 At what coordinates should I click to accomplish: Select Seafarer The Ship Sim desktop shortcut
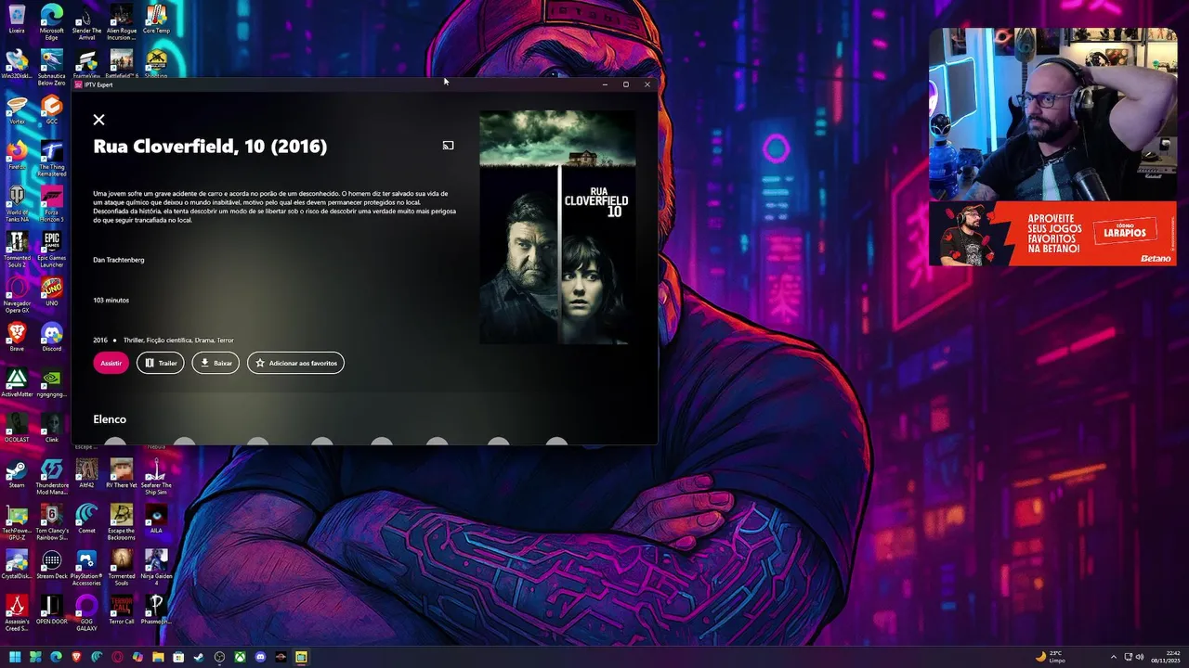coord(156,477)
